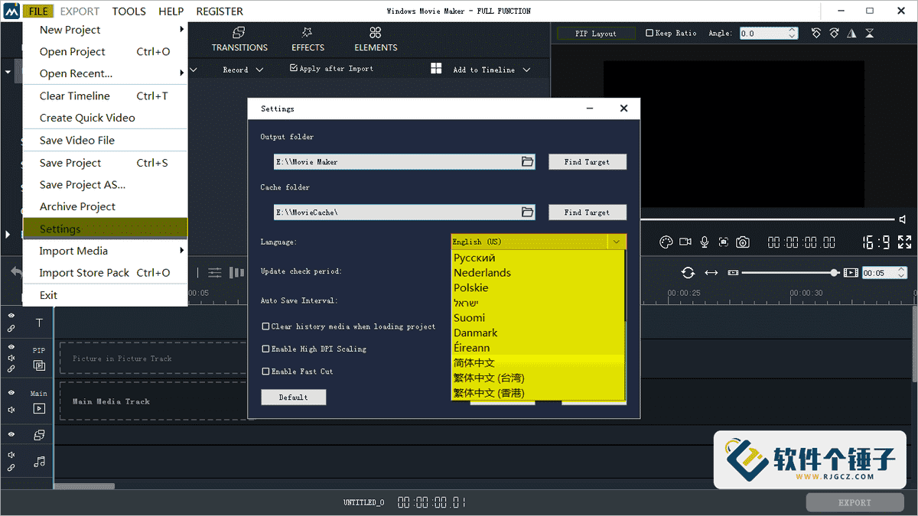Hide the PIP track with the eye toggle
The width and height of the screenshot is (918, 516).
(11, 346)
